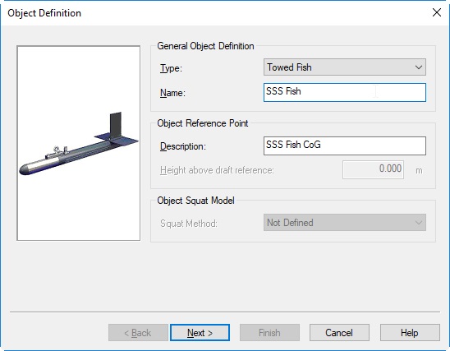Click the Object Definition title bar text
Viewport: 450px width, 351px height.
44,13
